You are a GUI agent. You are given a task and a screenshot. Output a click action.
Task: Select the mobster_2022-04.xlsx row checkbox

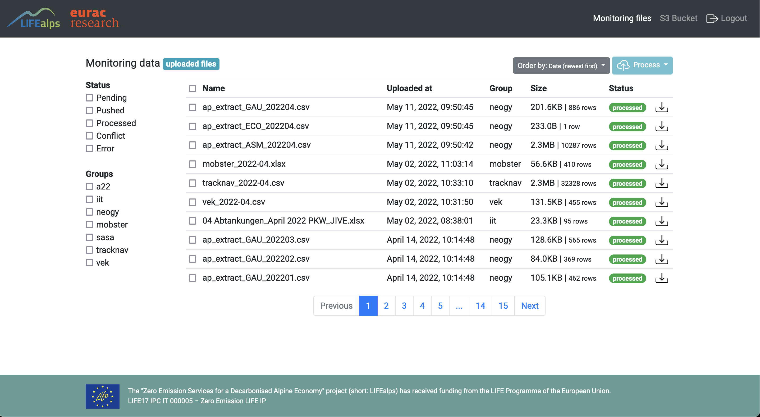[192, 164]
